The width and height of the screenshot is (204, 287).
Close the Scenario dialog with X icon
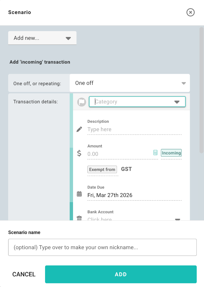(x=191, y=12)
